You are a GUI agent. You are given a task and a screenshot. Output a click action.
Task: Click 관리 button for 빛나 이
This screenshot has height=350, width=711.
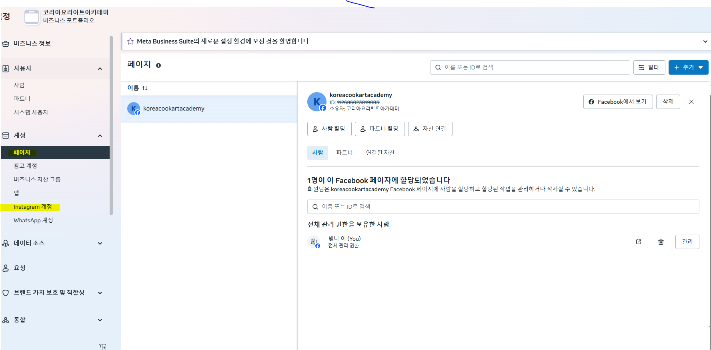(687, 242)
